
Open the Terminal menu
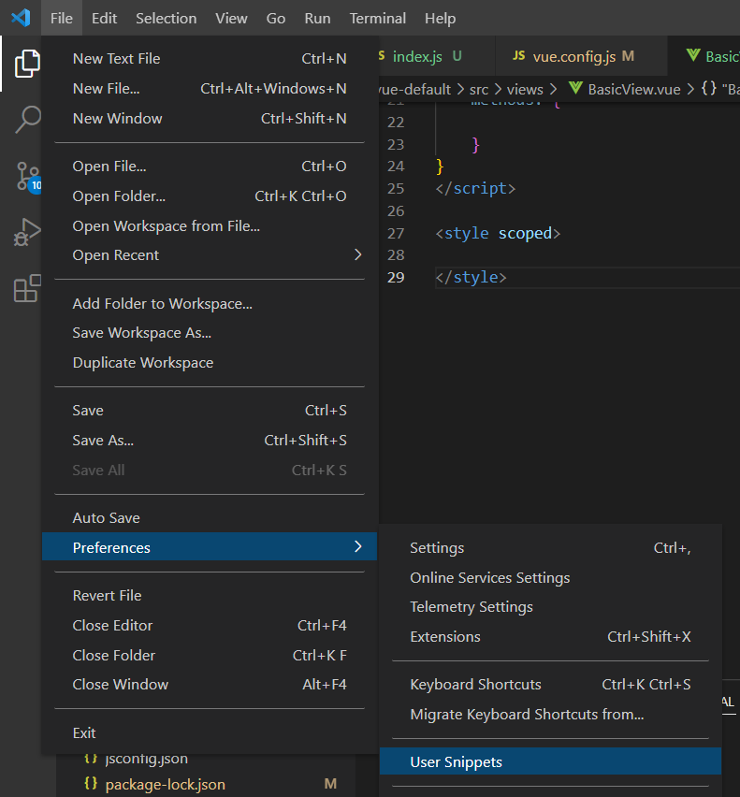point(378,19)
